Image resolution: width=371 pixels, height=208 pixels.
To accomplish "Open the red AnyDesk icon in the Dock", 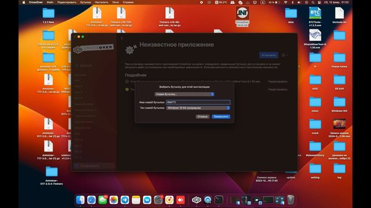I will (180, 200).
